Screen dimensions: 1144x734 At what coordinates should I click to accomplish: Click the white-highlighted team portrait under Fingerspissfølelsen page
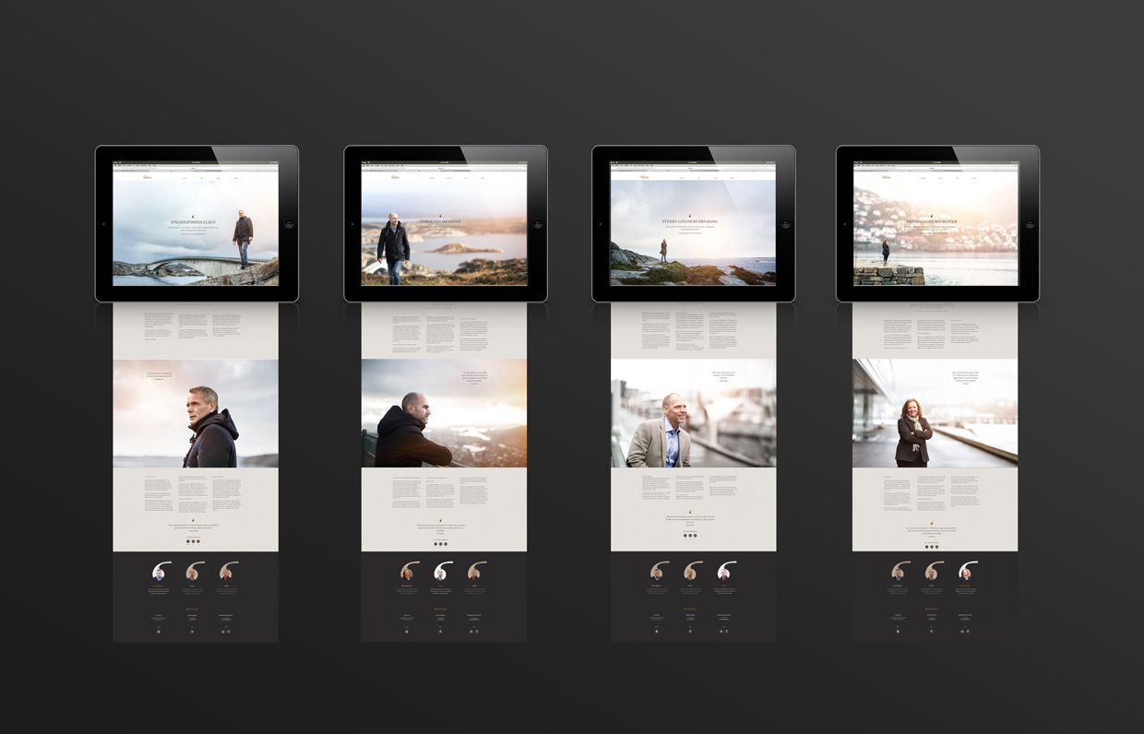(159, 573)
